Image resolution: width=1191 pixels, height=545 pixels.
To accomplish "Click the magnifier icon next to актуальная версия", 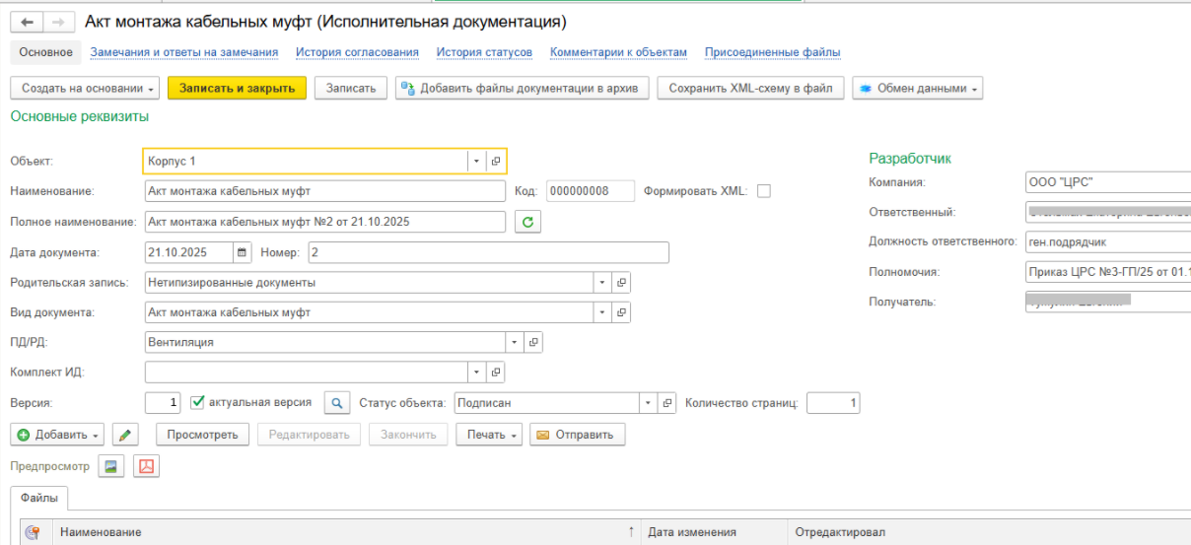I will point(337,403).
